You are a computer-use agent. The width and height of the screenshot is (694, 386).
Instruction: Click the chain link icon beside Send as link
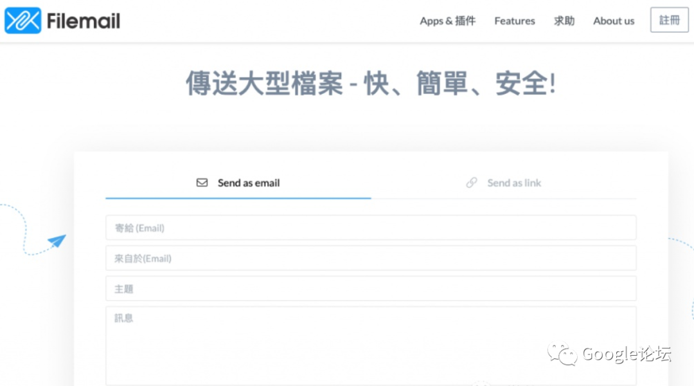[472, 183]
